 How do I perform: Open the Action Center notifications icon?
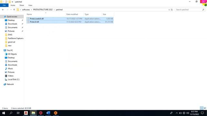202,113
